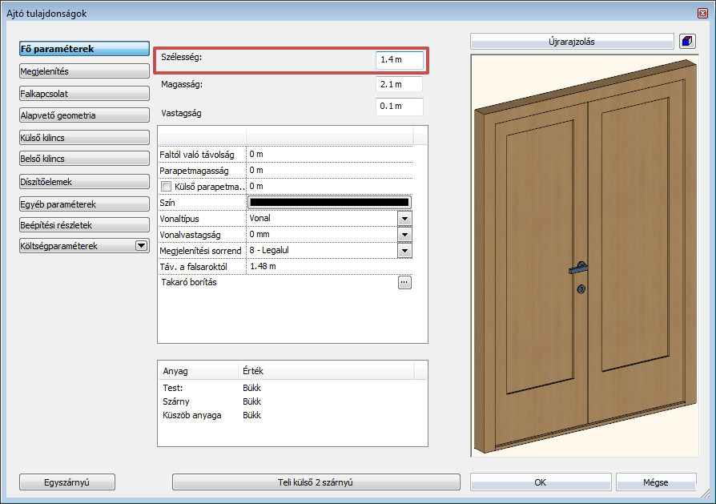Open Alapvető geometria settings

click(84, 115)
